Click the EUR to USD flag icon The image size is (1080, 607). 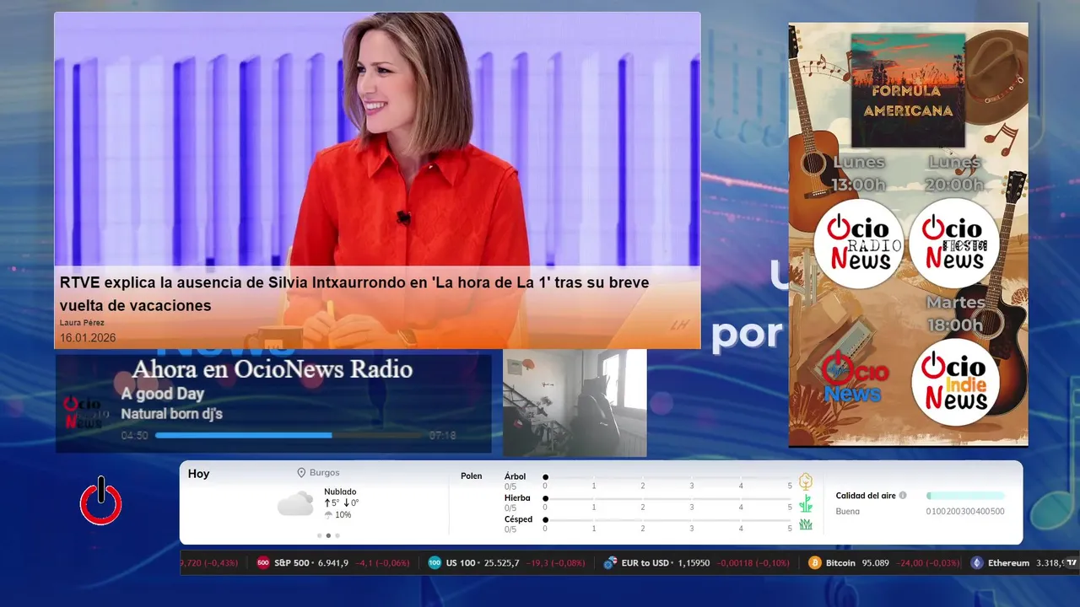pos(610,562)
